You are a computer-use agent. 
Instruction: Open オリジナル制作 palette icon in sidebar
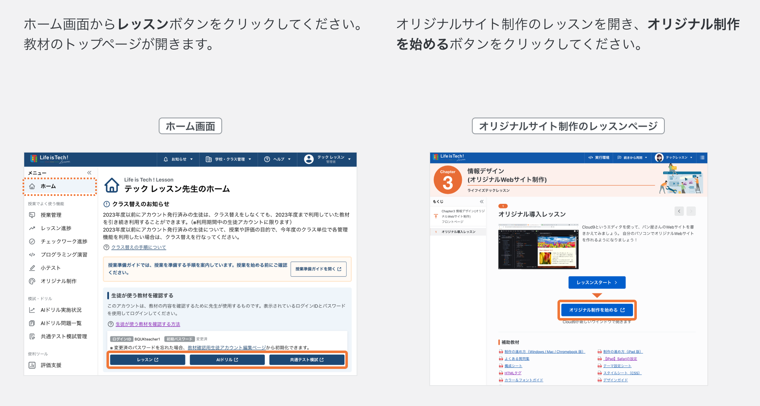click(32, 281)
